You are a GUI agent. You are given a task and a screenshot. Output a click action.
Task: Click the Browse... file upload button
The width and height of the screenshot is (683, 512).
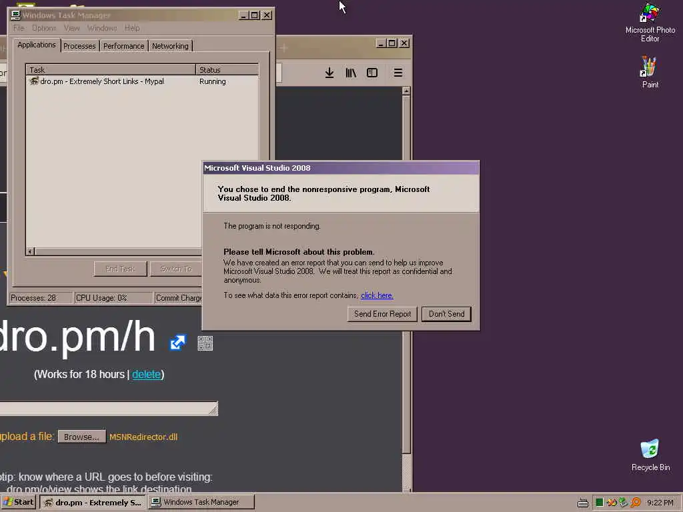pos(82,437)
